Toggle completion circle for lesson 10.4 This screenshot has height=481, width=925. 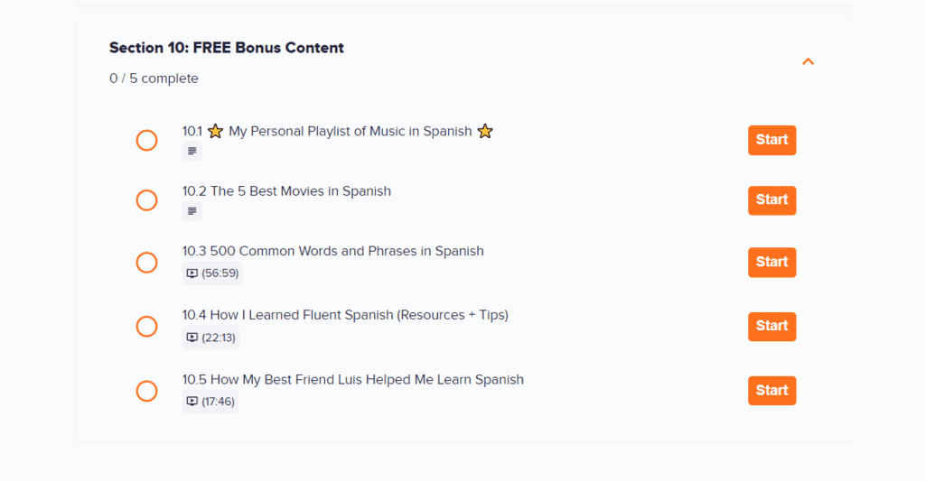click(146, 326)
